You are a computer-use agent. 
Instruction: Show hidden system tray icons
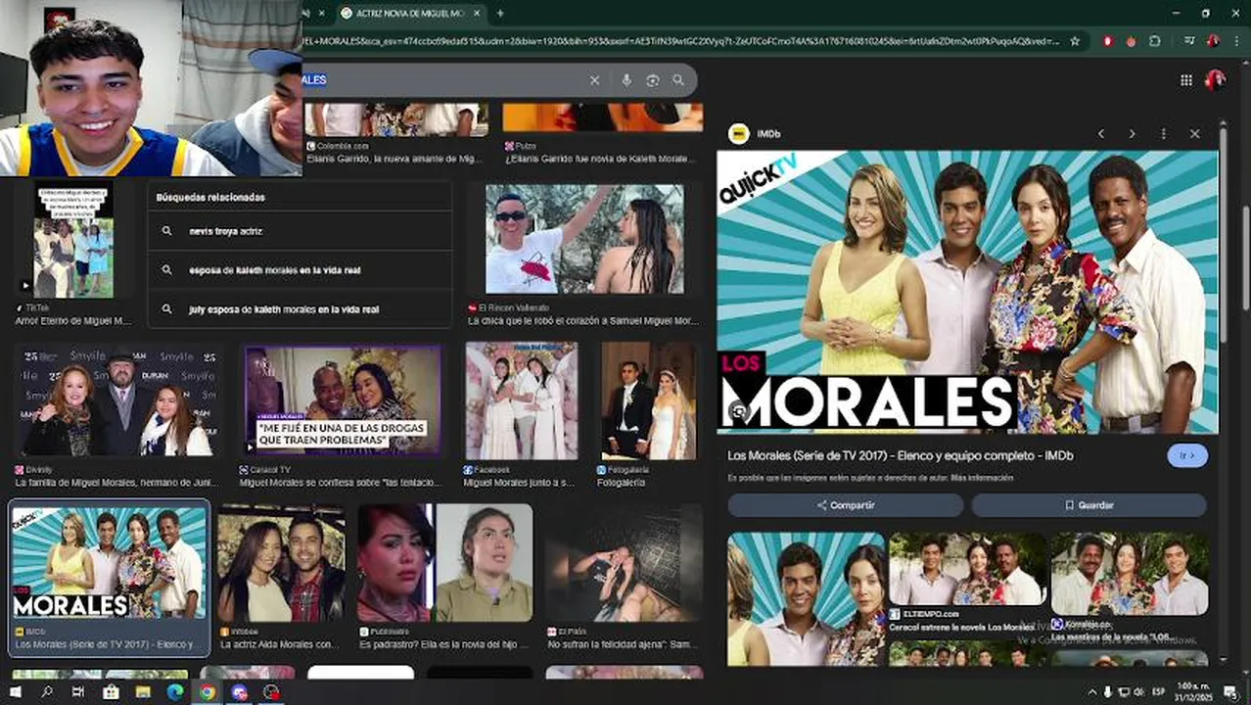(x=1091, y=692)
